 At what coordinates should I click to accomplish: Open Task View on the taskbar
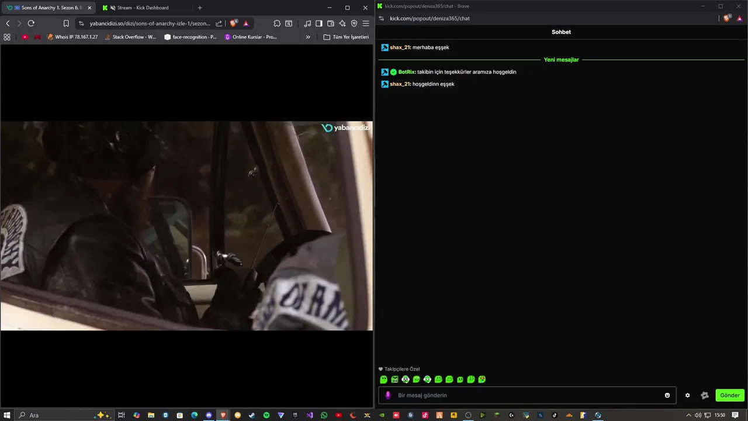pos(122,415)
